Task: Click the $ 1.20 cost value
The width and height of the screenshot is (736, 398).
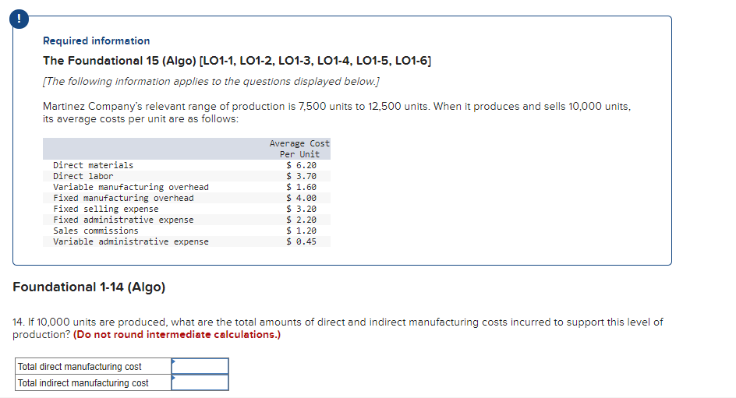Action: (302, 231)
